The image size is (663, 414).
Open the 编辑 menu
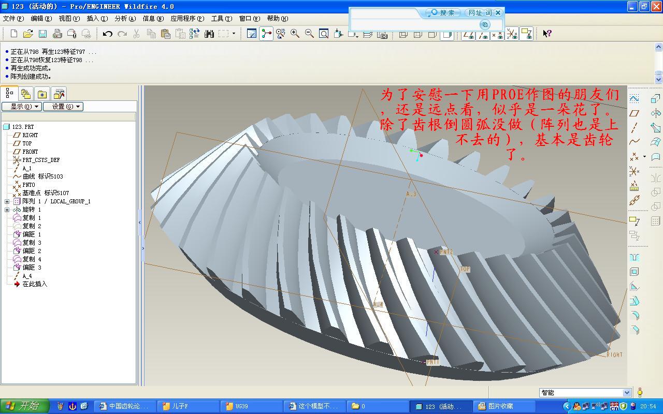41,19
